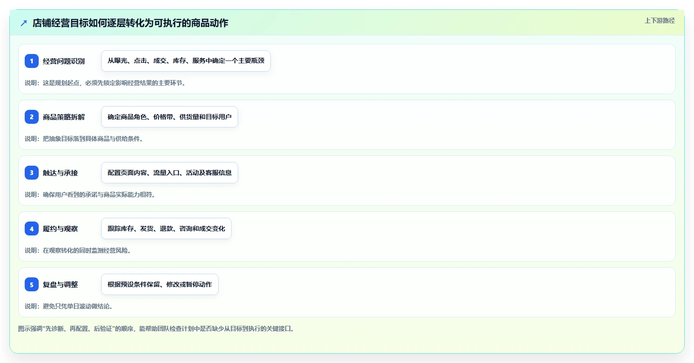694x363 pixels.
Task: Select step number badge 4
Action: pos(32,229)
